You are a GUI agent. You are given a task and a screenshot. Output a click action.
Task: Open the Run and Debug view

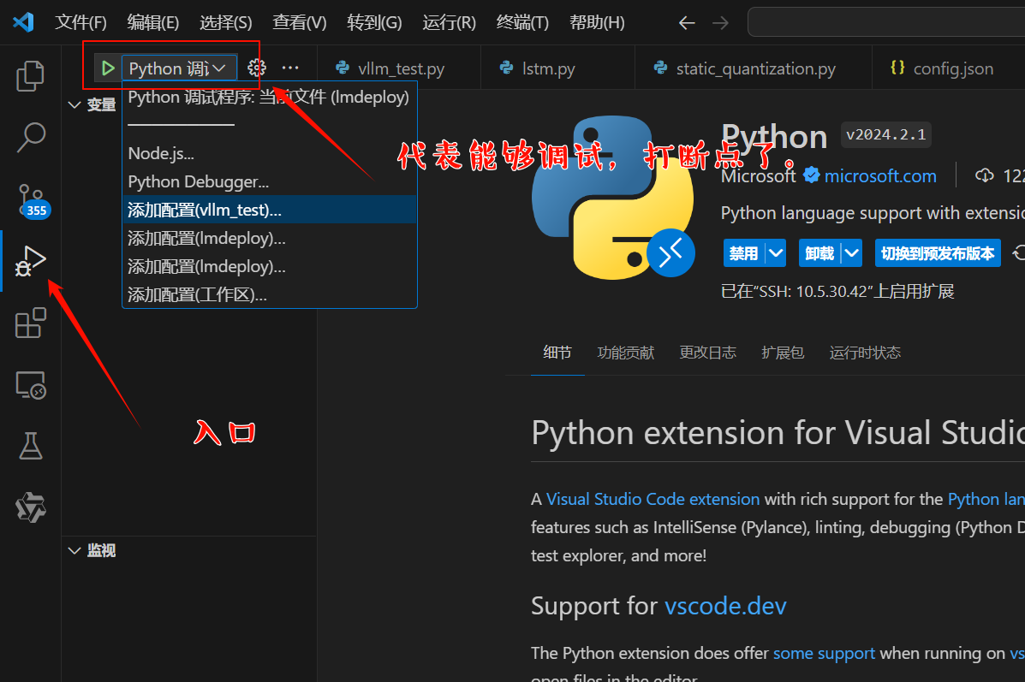pos(30,261)
